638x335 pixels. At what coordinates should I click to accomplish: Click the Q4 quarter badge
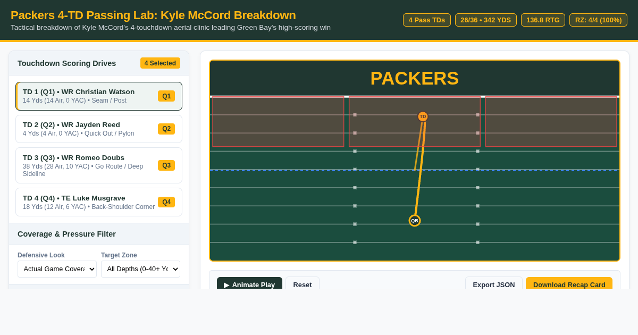(166, 202)
